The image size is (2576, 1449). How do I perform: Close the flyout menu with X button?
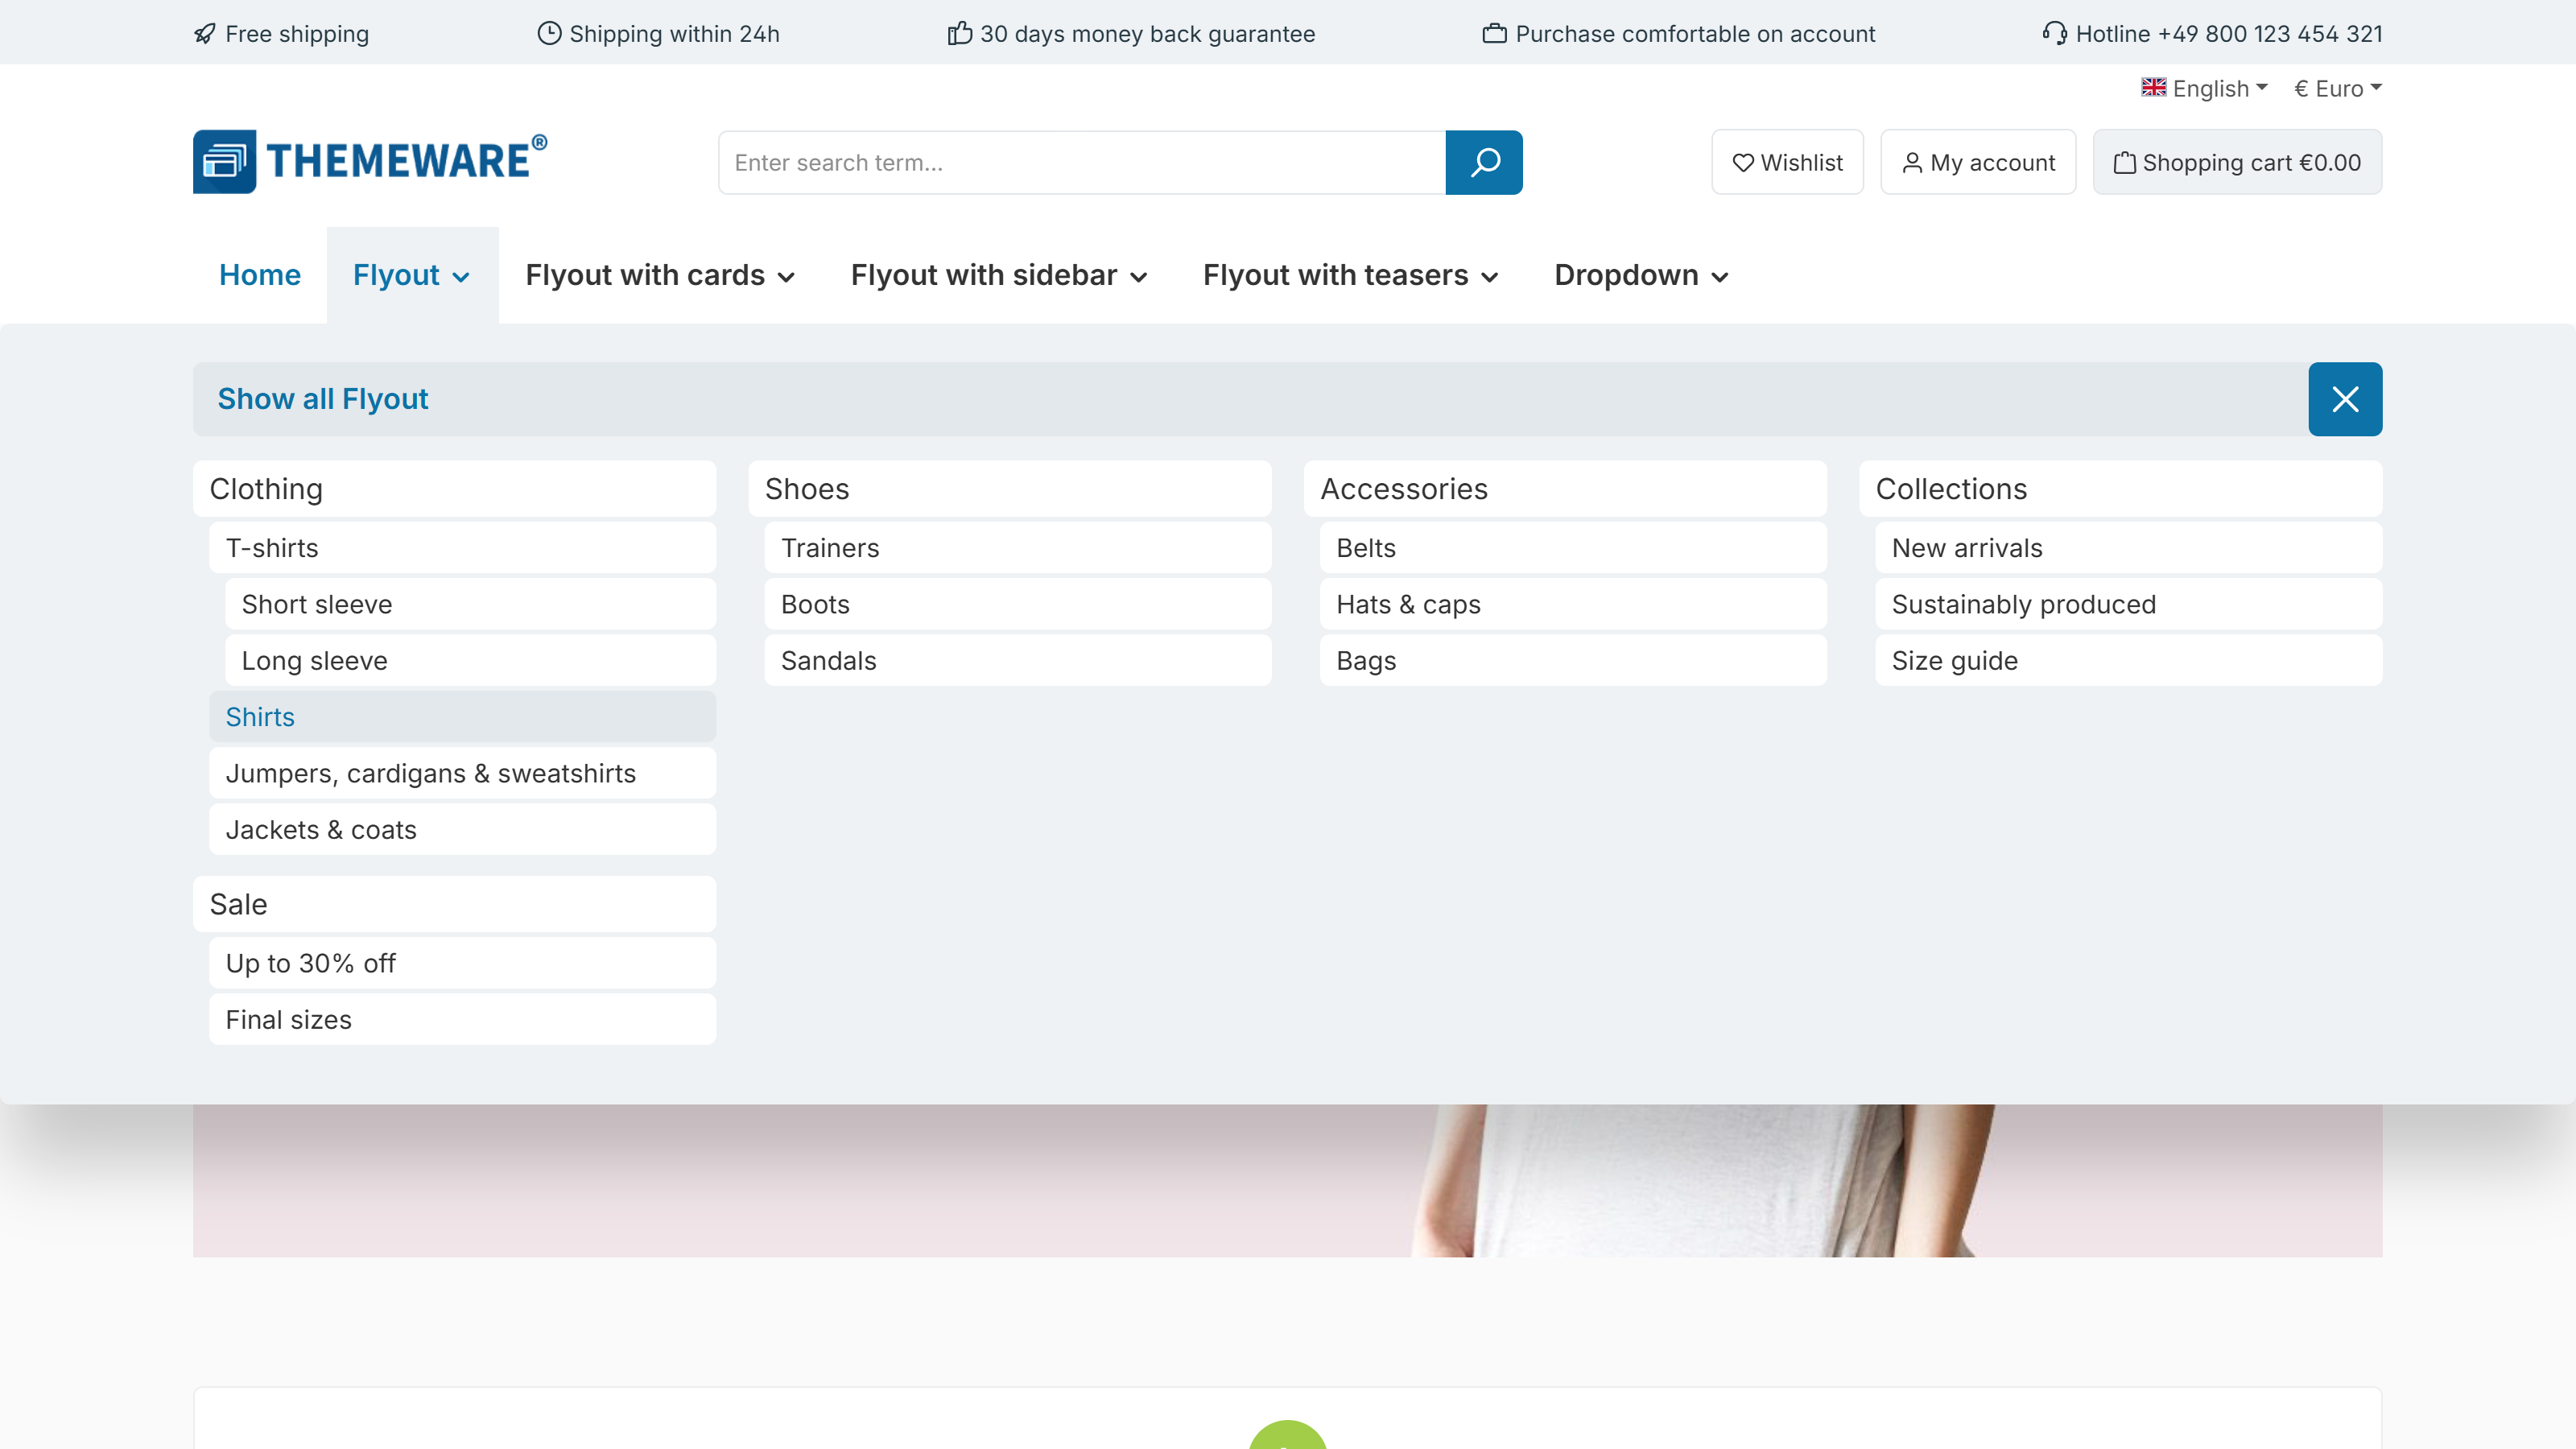[x=2345, y=399]
